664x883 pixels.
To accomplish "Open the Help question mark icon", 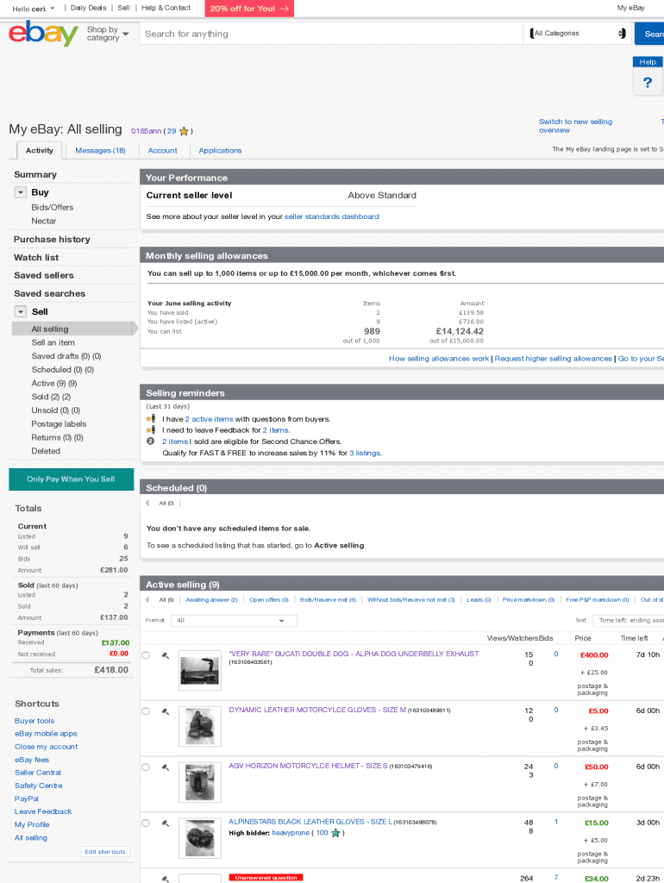I will (648, 82).
